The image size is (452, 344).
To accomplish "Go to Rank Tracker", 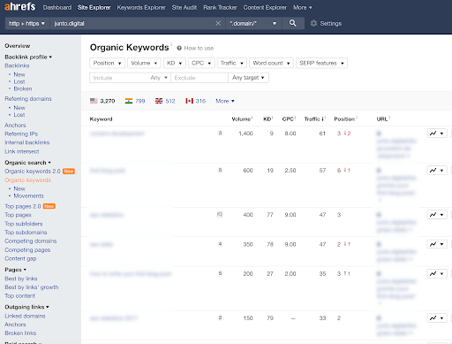I will click(220, 7).
